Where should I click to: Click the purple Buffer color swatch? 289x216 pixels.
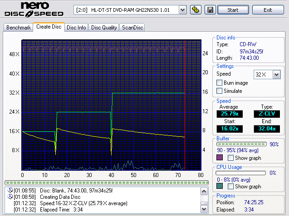[220, 158]
